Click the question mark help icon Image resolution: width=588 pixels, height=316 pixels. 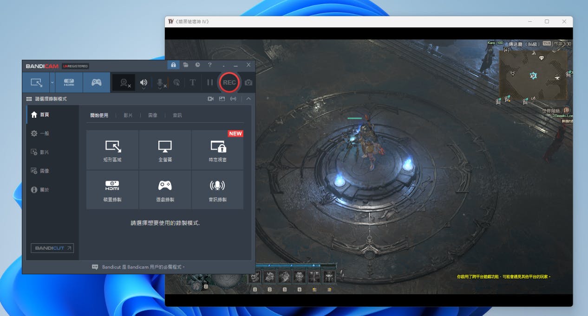tap(209, 65)
